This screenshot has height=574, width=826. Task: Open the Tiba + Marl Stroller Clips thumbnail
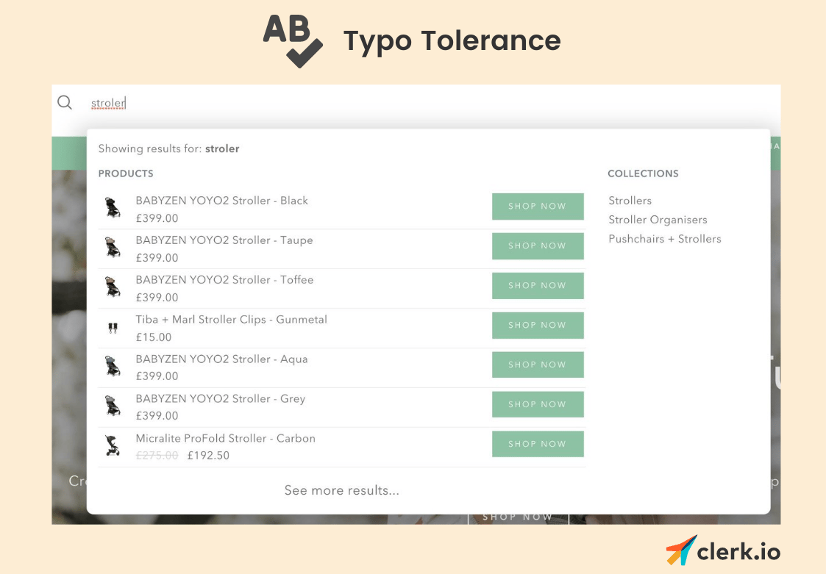click(113, 328)
